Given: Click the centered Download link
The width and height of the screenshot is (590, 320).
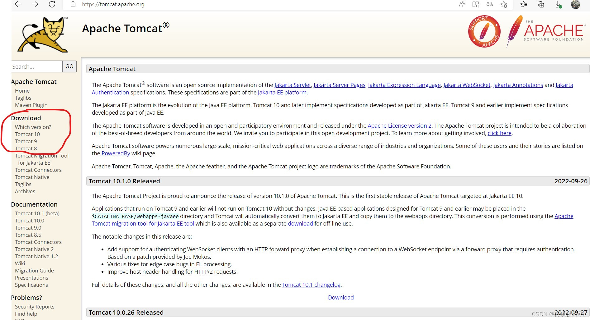Looking at the screenshot, I should (x=341, y=297).
